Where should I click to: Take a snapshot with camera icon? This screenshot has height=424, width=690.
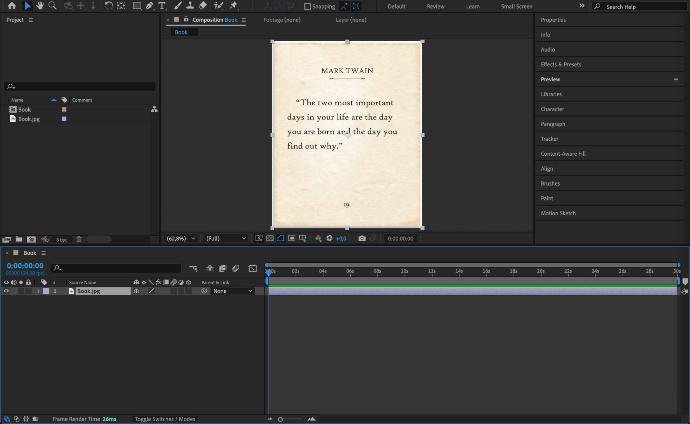click(x=361, y=238)
